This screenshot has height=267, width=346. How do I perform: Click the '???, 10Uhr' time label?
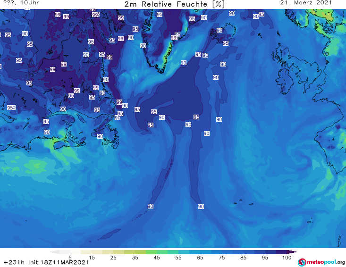(21, 3)
